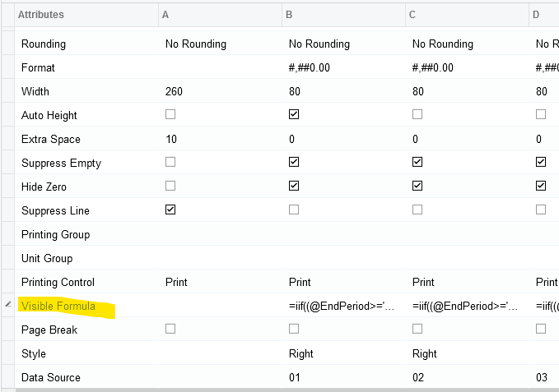Edit Extra Space value in column B
Screen dimensions: 559x392
pyautogui.click(x=343, y=139)
